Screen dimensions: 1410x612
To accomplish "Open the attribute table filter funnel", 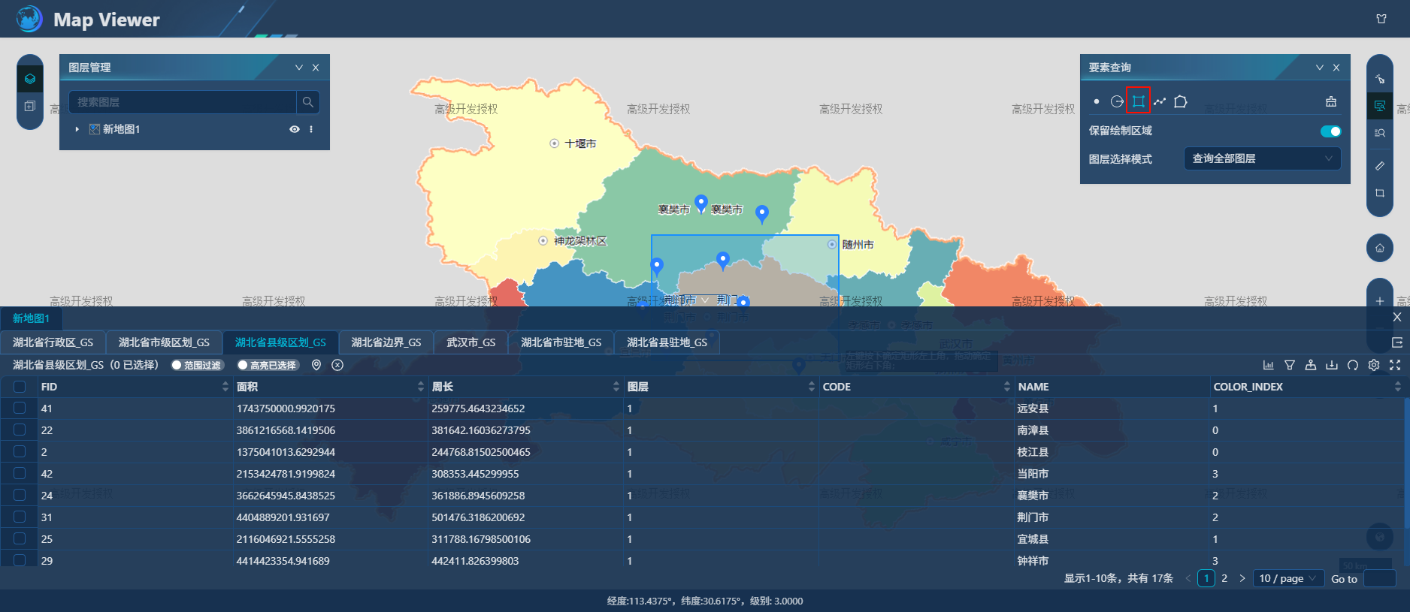I will [x=1290, y=365].
